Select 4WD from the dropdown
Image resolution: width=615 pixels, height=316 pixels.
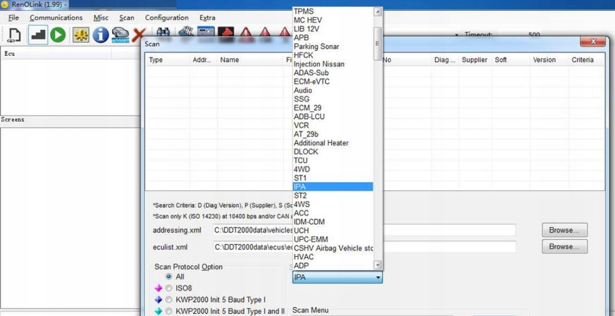coord(333,169)
